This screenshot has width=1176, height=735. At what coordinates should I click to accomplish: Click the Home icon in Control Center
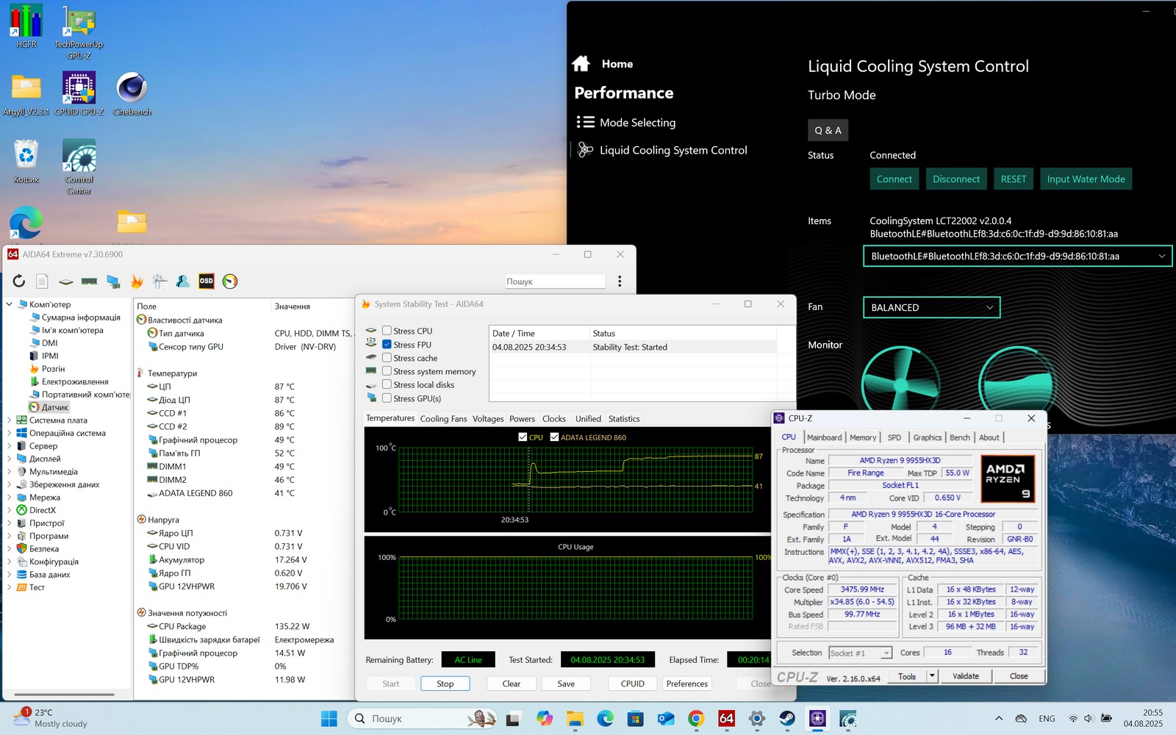click(581, 64)
